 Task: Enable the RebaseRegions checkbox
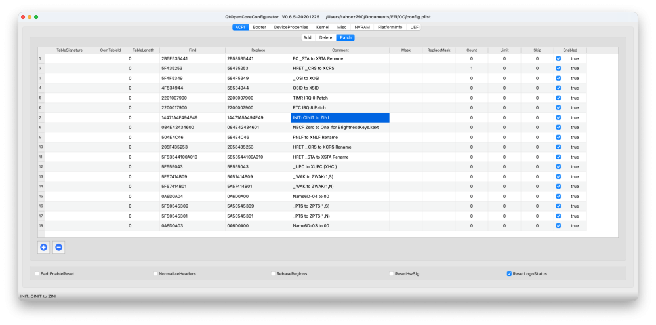tap(273, 274)
